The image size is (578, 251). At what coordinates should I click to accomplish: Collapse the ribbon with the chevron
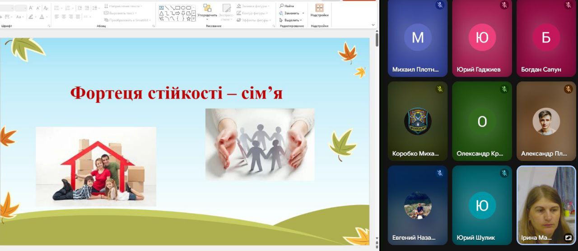click(373, 25)
